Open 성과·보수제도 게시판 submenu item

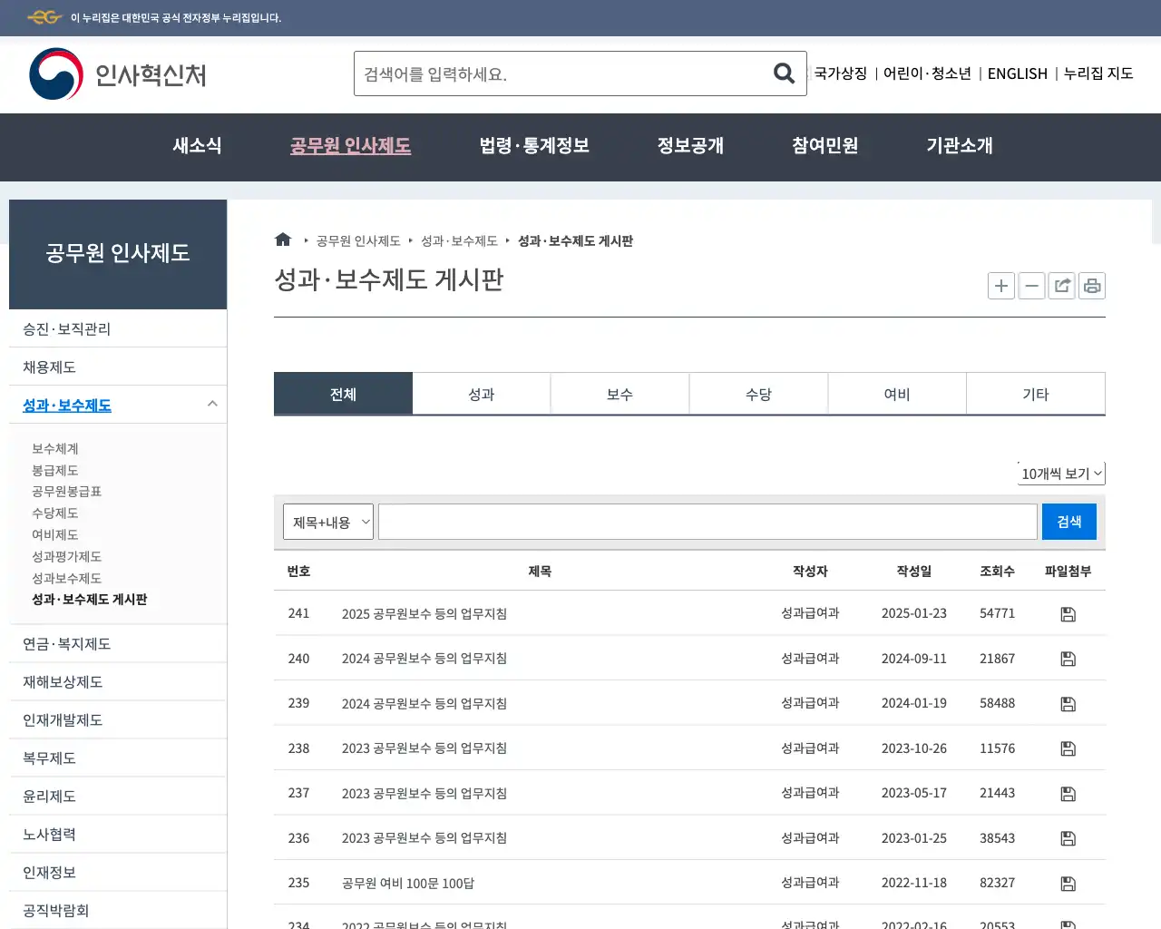pyautogui.click(x=89, y=599)
